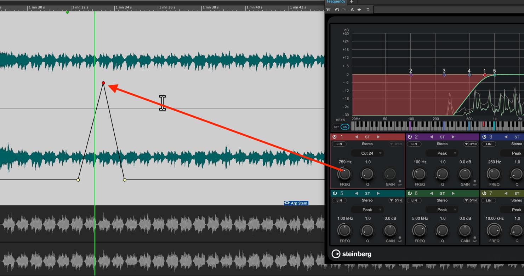Click band 1 FREQ knob at 759 Hz
Viewport: 524px width, 276px height.
tap(345, 174)
